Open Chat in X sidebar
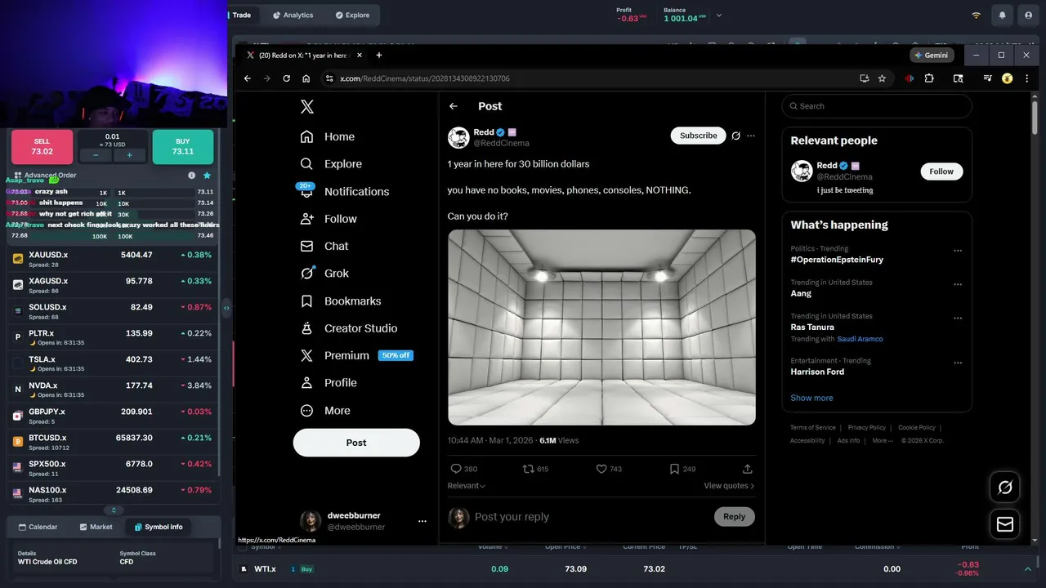This screenshot has height=588, width=1046. [x=324, y=246]
